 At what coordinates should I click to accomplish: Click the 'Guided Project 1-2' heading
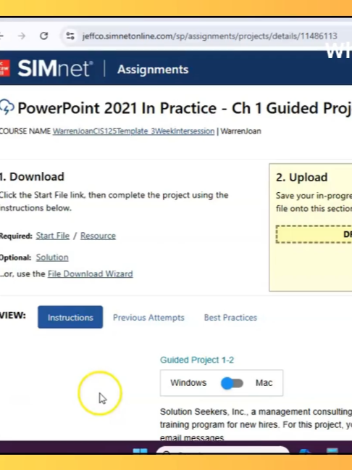coord(197,360)
